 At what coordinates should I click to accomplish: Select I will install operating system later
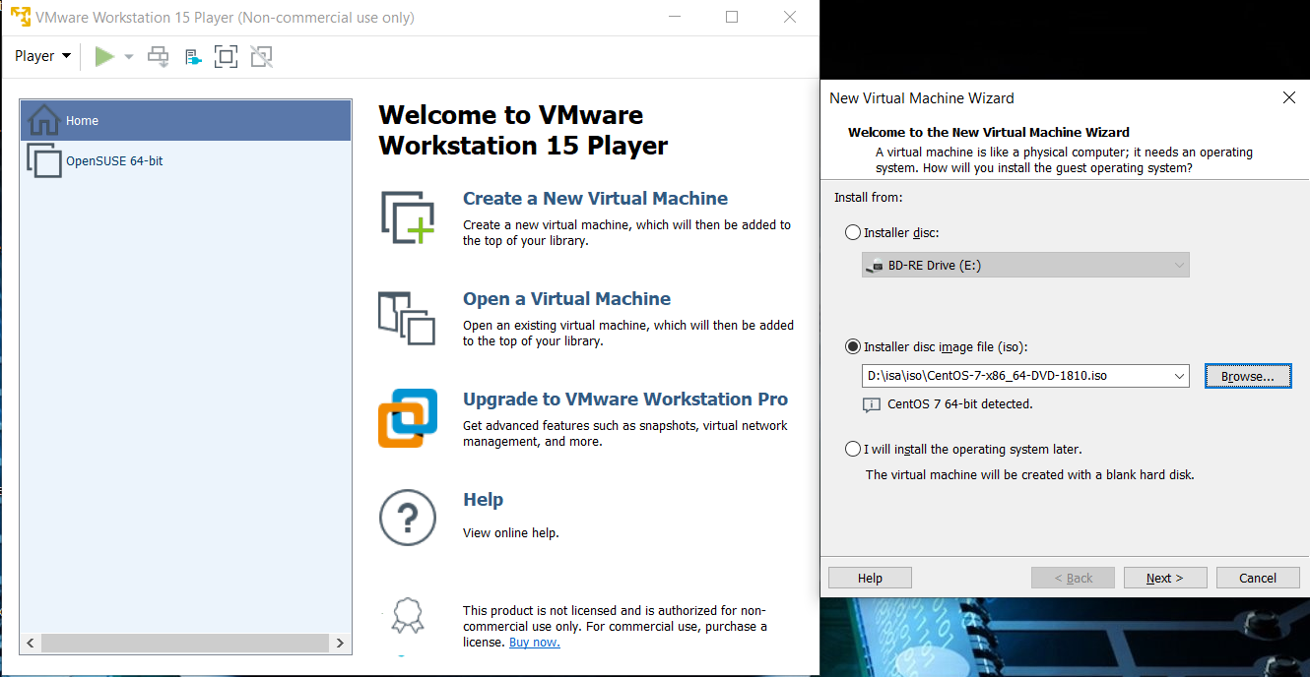(853, 449)
